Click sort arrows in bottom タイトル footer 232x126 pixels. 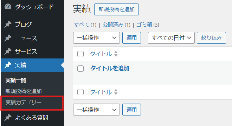116,92
